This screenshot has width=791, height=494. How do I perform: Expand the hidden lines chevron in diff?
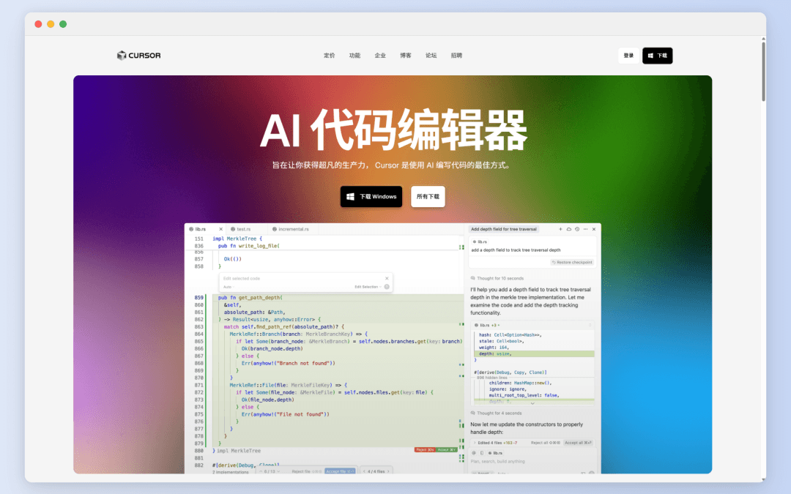[x=532, y=404]
